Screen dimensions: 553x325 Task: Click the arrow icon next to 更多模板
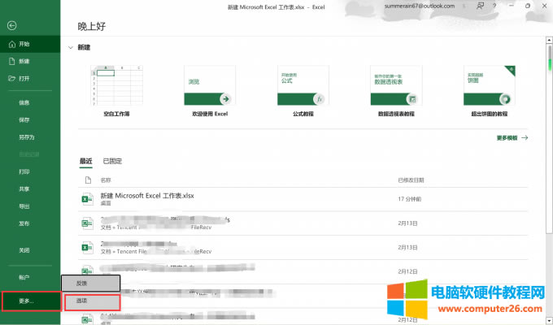(525, 138)
